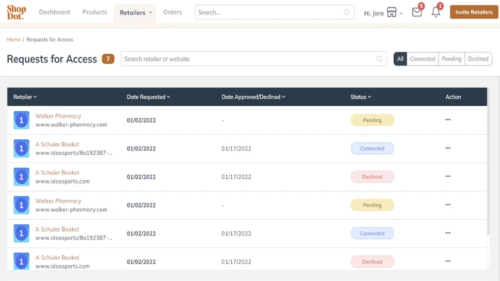The image size is (500, 281).
Task: Filter requests by Declined
Action: [478, 59]
